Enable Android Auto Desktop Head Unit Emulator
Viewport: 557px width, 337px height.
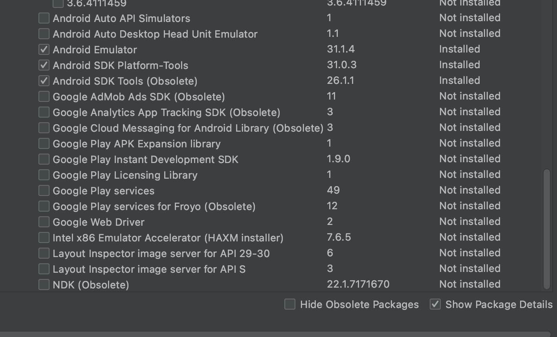[x=44, y=34]
